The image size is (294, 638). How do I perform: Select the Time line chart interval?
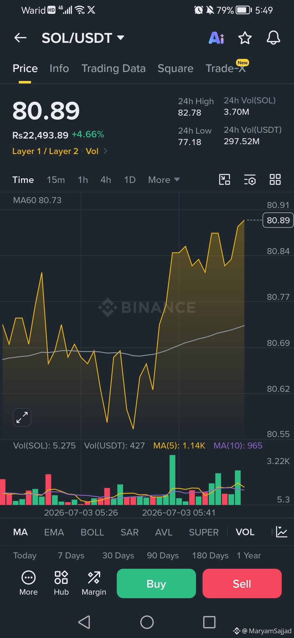pyautogui.click(x=23, y=180)
